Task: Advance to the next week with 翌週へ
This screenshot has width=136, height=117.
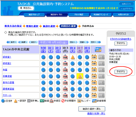Action: click(83, 42)
